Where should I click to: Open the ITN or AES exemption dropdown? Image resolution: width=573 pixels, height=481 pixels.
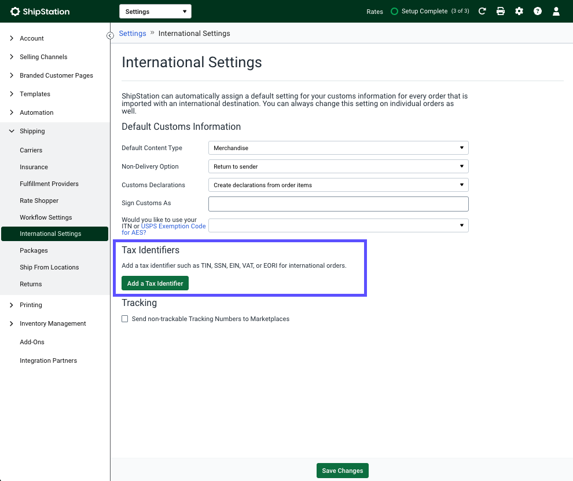pos(339,225)
